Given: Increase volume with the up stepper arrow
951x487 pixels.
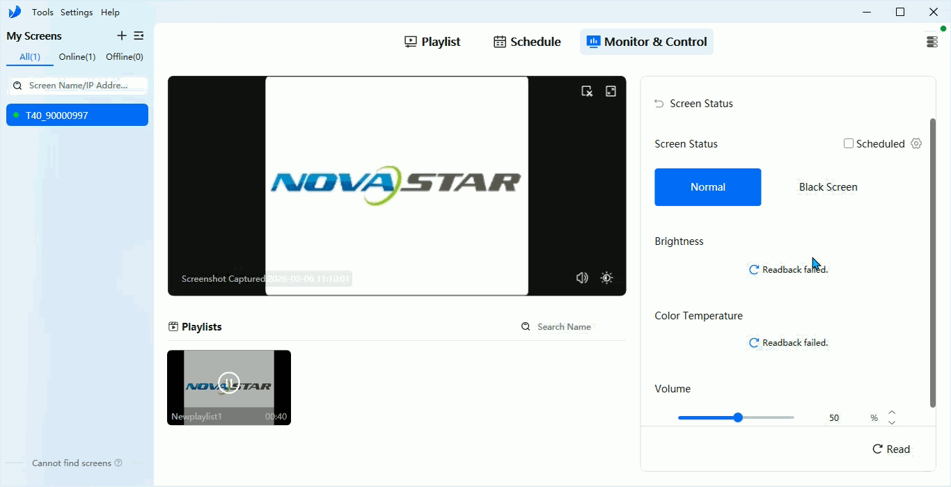Looking at the screenshot, I should [x=892, y=412].
